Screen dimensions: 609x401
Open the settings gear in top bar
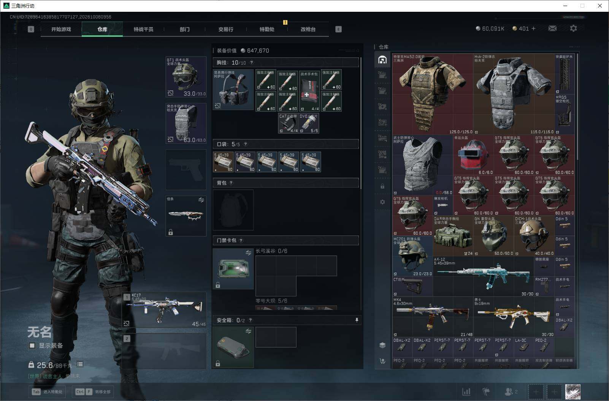pos(573,28)
